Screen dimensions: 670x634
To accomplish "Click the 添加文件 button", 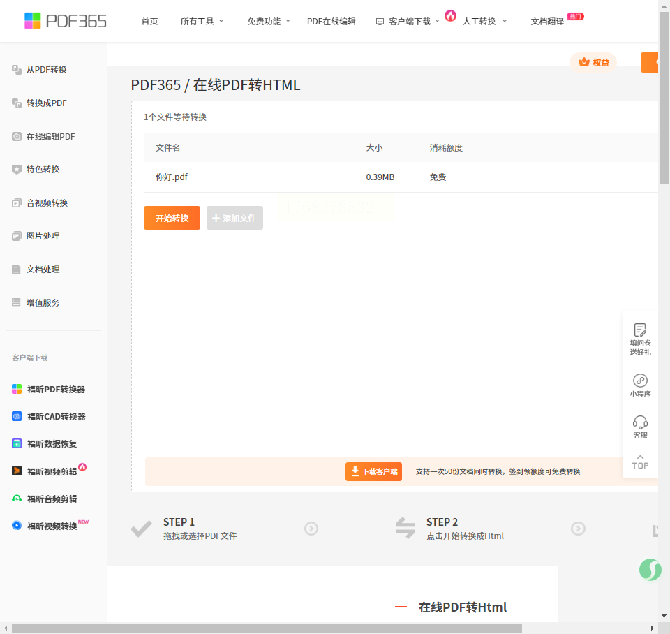I will coord(234,218).
